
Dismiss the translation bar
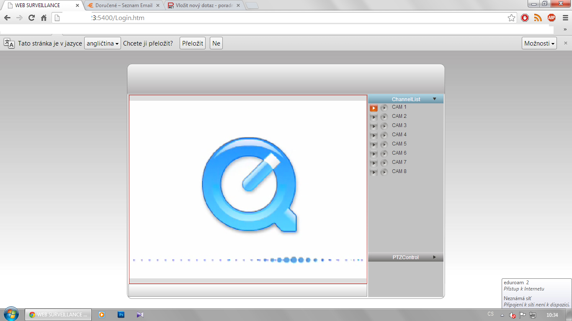click(565, 43)
